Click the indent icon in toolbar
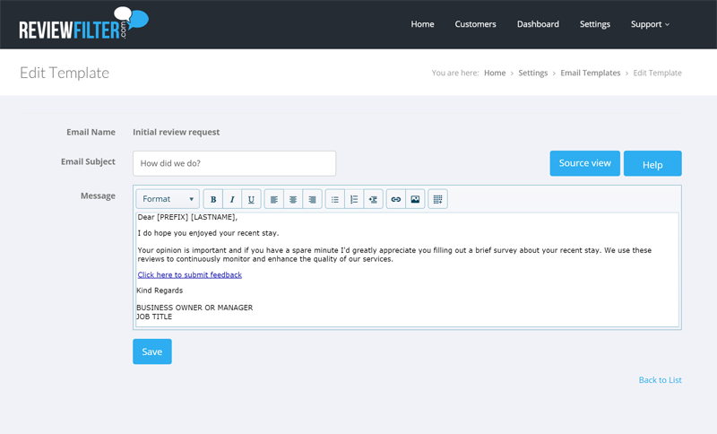This screenshot has height=434, width=717. [x=373, y=199]
